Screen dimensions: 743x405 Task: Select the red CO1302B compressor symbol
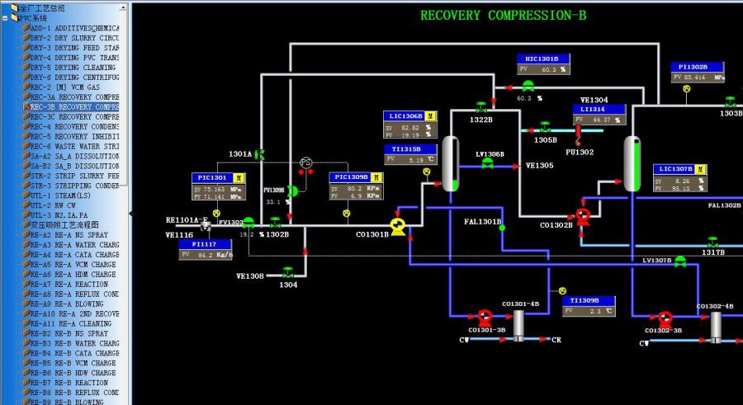pos(583,216)
